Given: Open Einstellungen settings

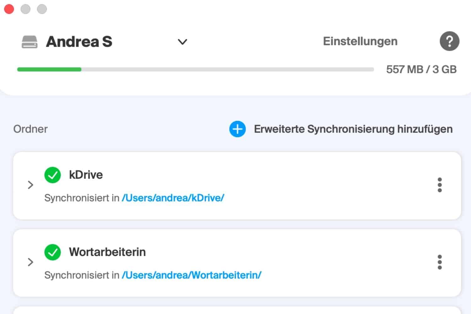Looking at the screenshot, I should [360, 41].
